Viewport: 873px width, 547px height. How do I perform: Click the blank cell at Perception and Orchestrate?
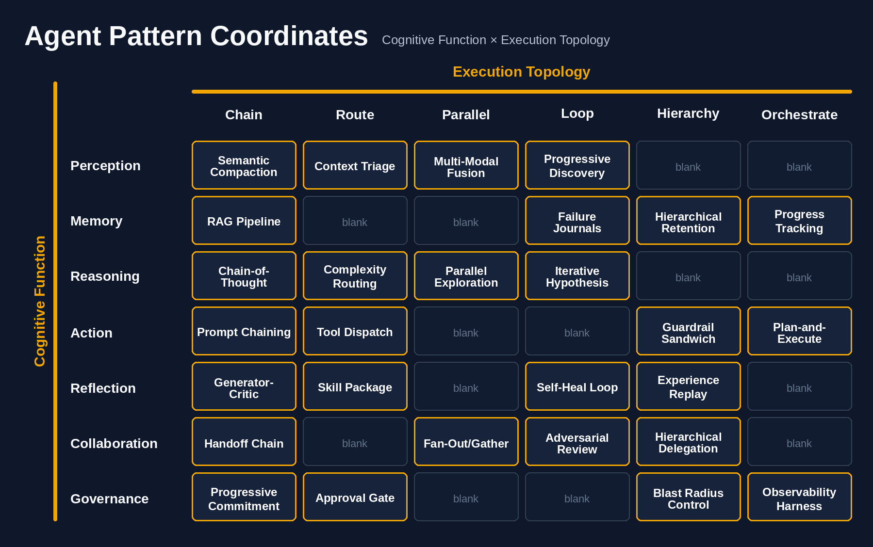coord(799,165)
